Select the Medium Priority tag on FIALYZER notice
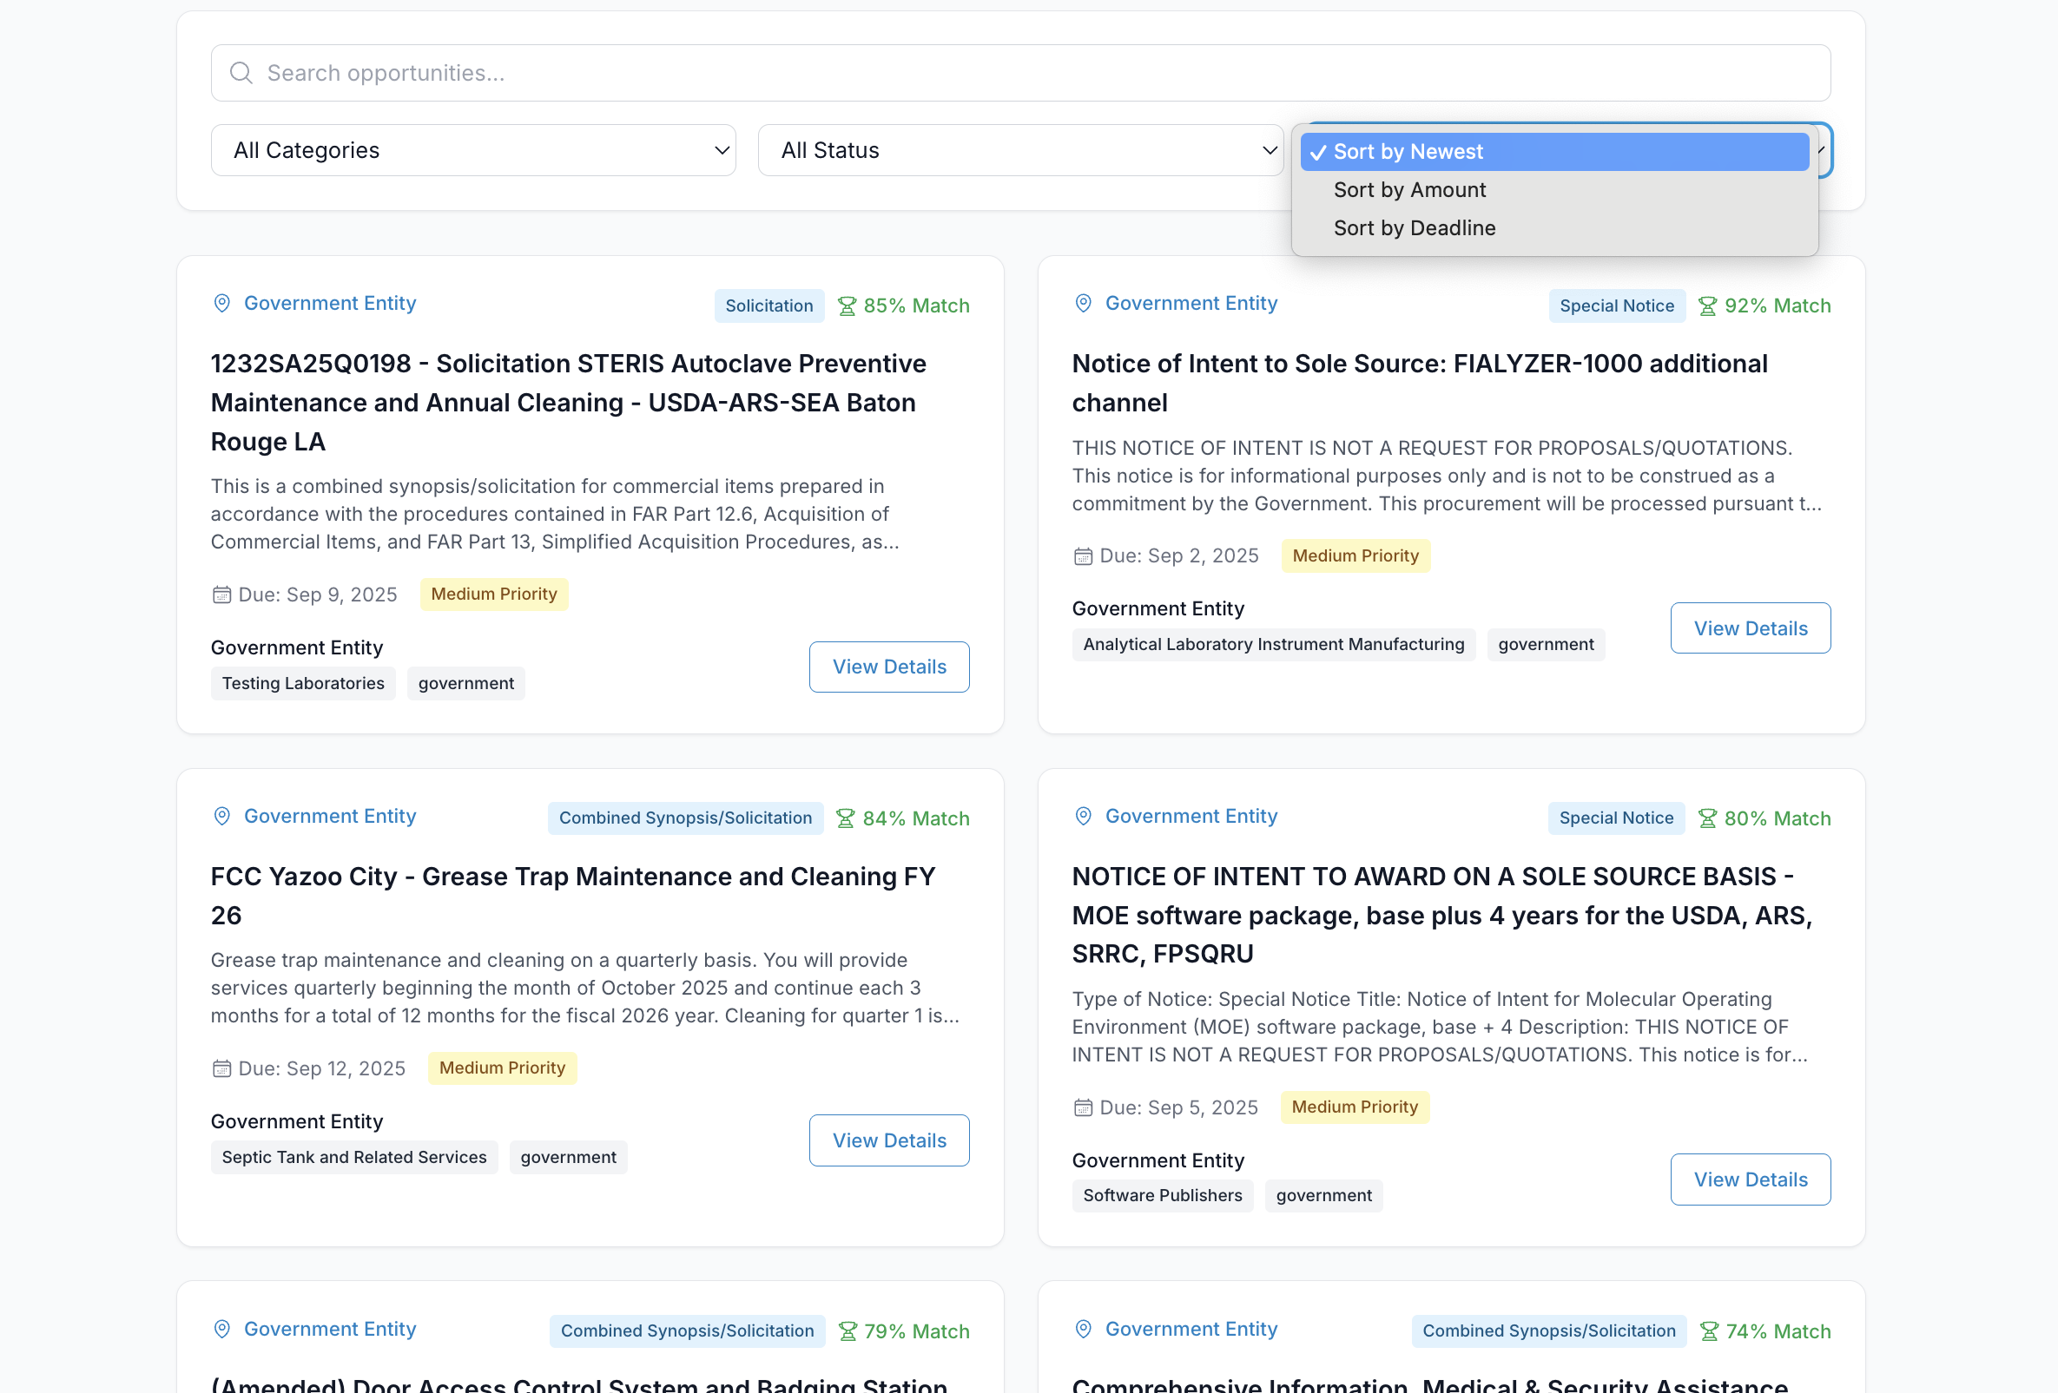The width and height of the screenshot is (2058, 1393). pos(1355,555)
